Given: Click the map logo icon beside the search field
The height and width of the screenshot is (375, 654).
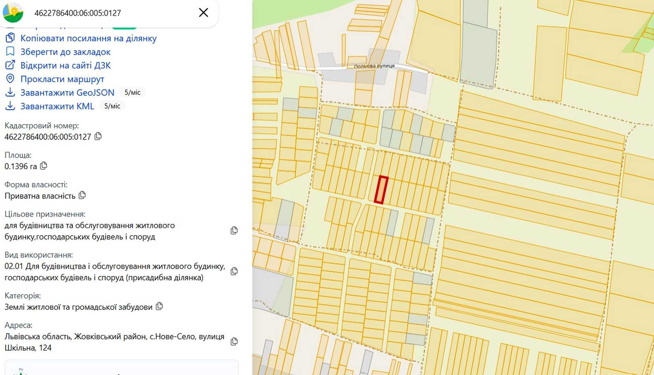Looking at the screenshot, I should pyautogui.click(x=13, y=12).
